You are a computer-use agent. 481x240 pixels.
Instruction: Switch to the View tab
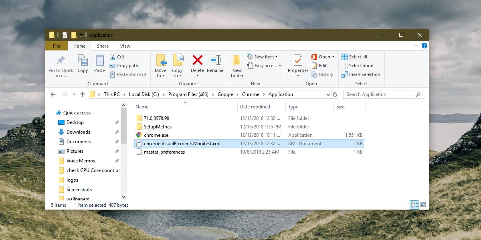pos(125,46)
